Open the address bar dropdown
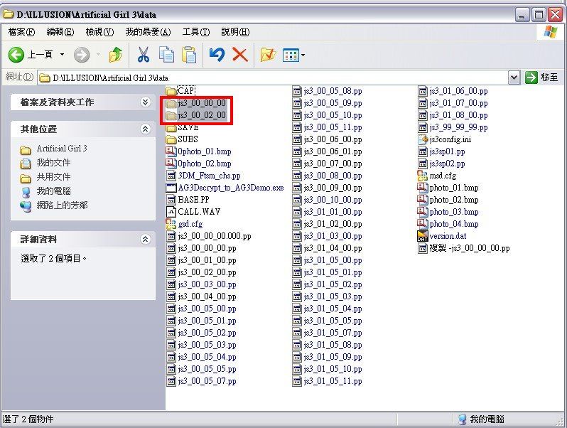567x428 pixels. [514, 77]
